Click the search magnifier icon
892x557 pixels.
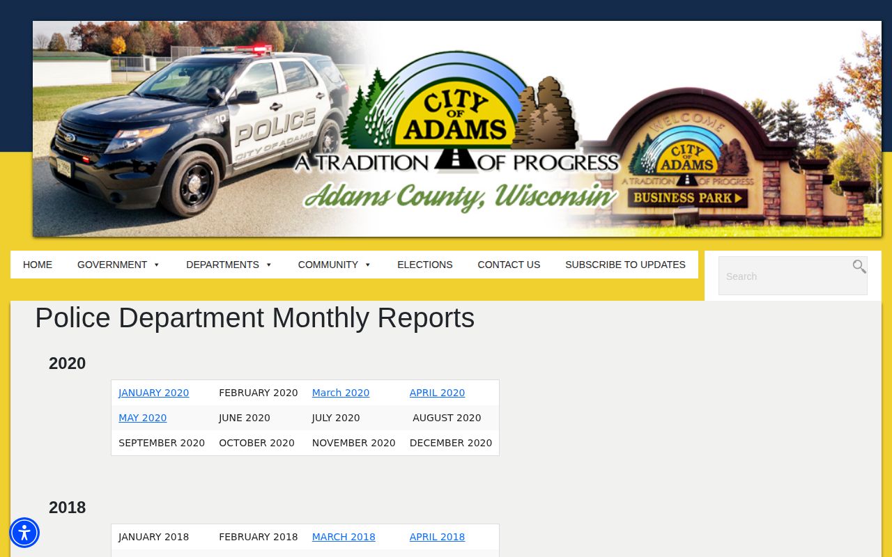pos(859,267)
